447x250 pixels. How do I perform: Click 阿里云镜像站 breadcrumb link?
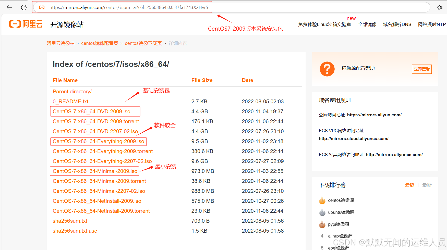click(61, 43)
